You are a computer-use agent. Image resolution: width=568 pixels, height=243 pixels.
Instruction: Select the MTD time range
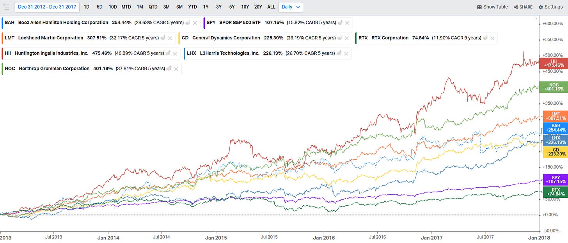pyautogui.click(x=126, y=7)
